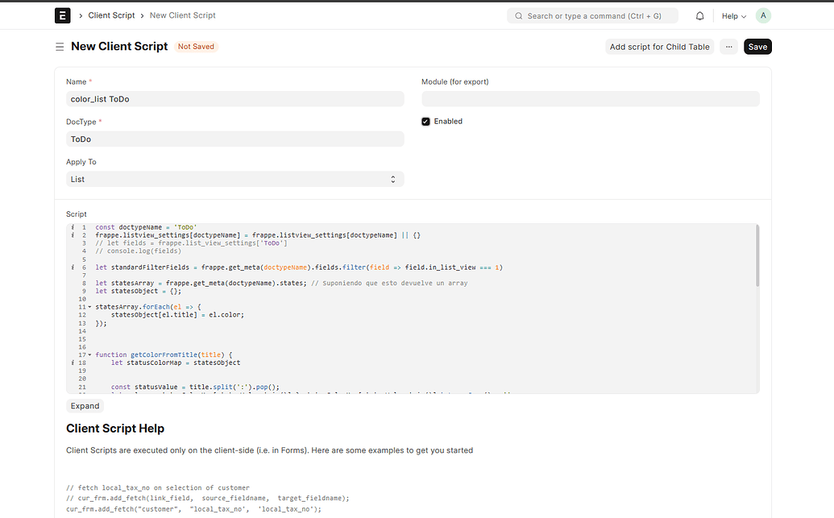Uncheck the Enabled checkbox
The image size is (834, 518).
pos(425,121)
